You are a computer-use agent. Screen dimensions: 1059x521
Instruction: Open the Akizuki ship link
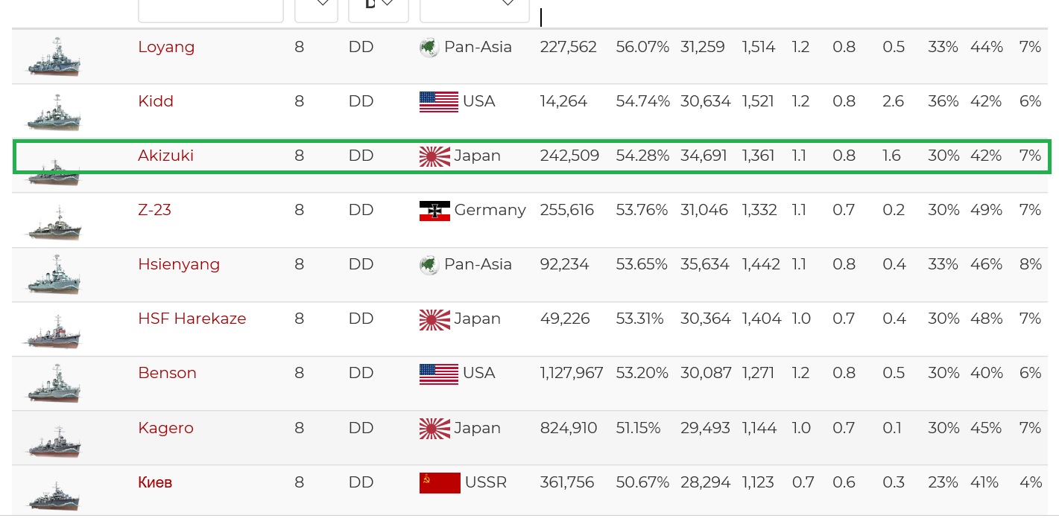165,156
